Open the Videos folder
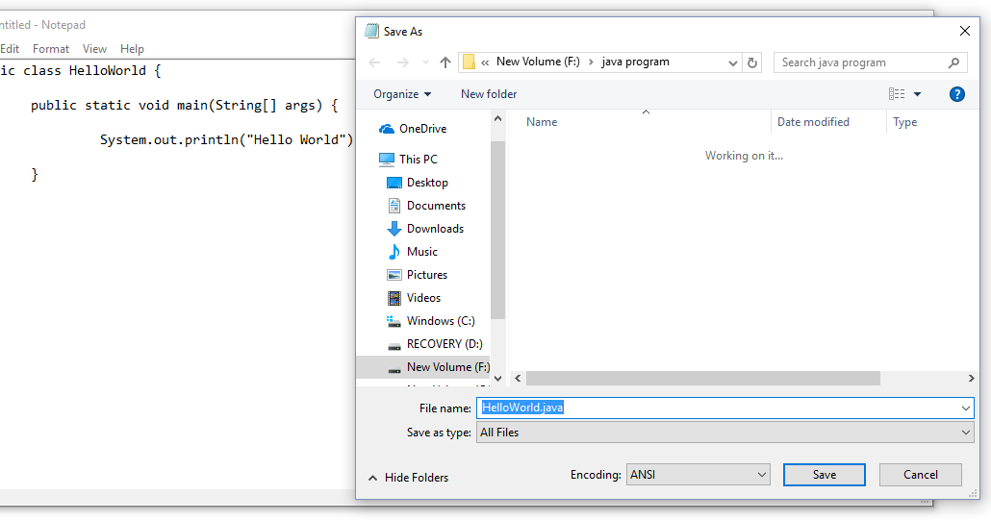 tap(423, 298)
